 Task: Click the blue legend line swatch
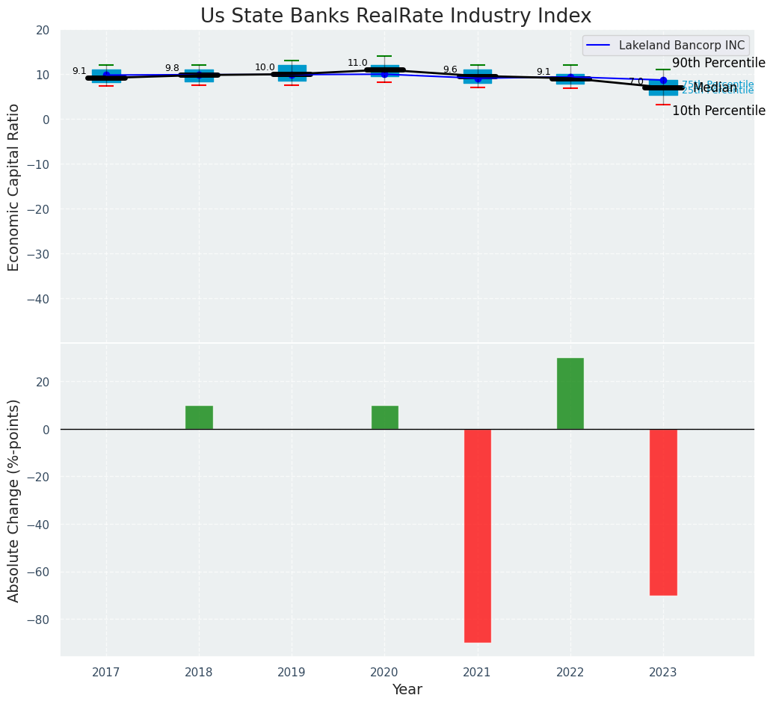click(x=600, y=46)
